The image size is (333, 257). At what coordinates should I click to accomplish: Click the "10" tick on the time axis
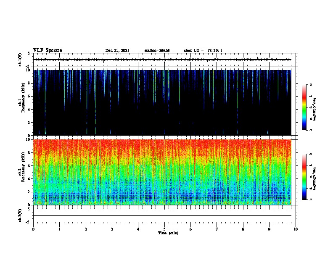[296, 229]
